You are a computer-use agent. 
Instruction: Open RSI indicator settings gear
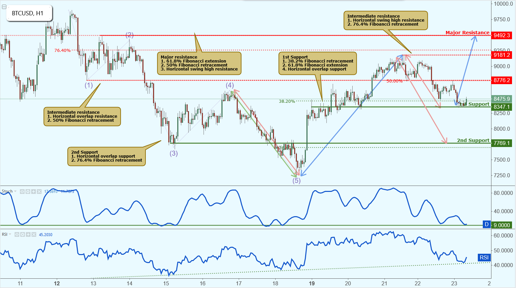pos(23,234)
